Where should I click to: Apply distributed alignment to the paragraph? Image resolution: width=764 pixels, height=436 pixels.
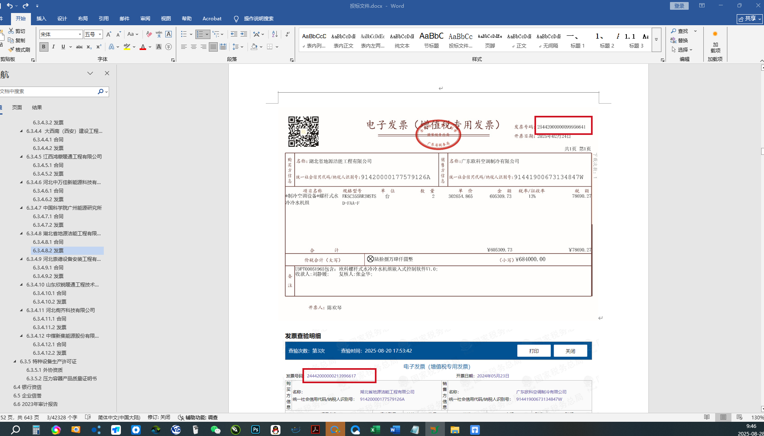click(x=223, y=47)
